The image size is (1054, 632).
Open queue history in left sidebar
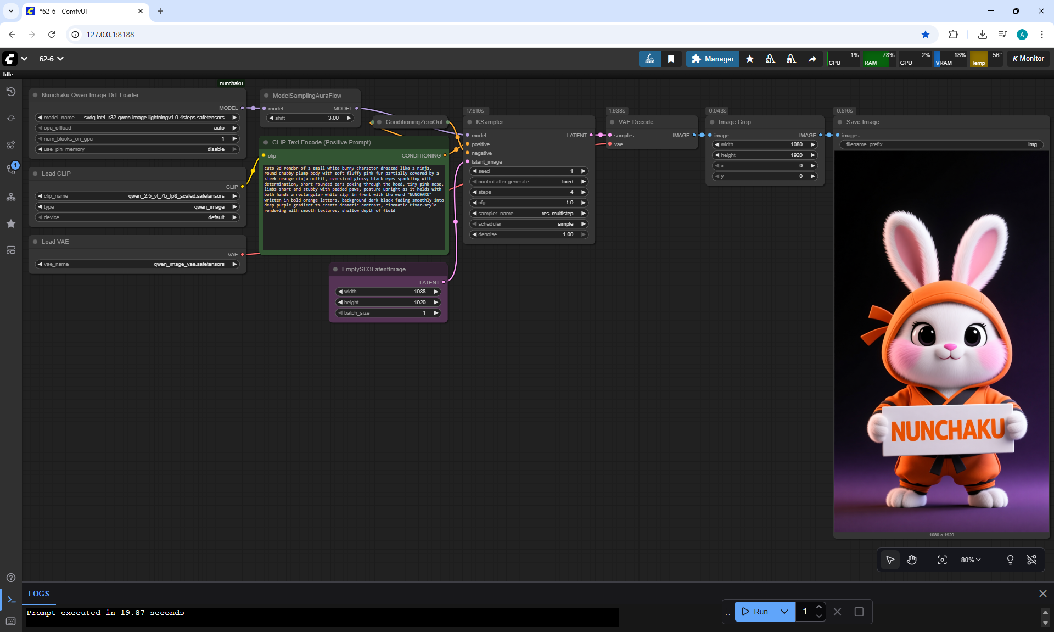coord(10,92)
